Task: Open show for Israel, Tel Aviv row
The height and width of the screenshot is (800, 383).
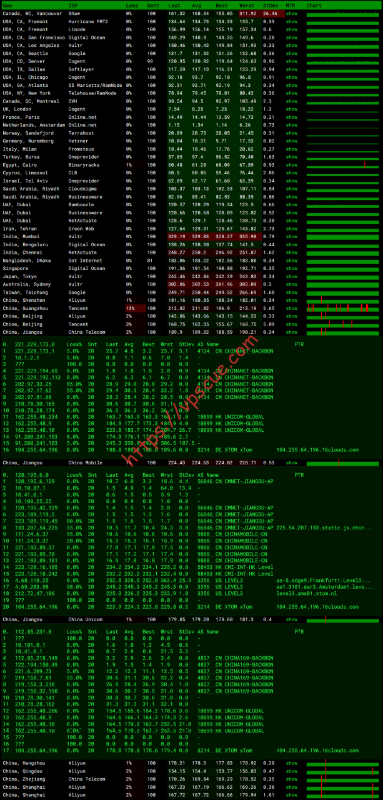Action: [x=292, y=181]
